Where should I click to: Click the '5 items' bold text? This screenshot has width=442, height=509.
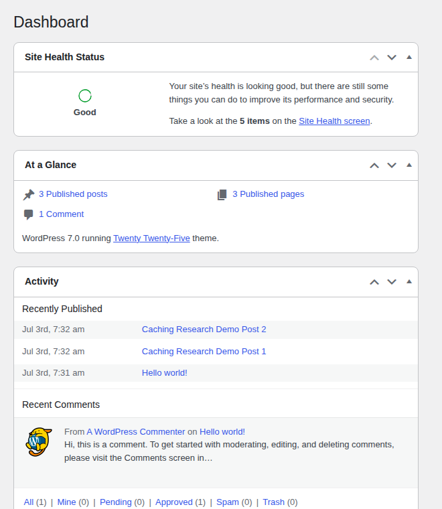click(x=254, y=121)
